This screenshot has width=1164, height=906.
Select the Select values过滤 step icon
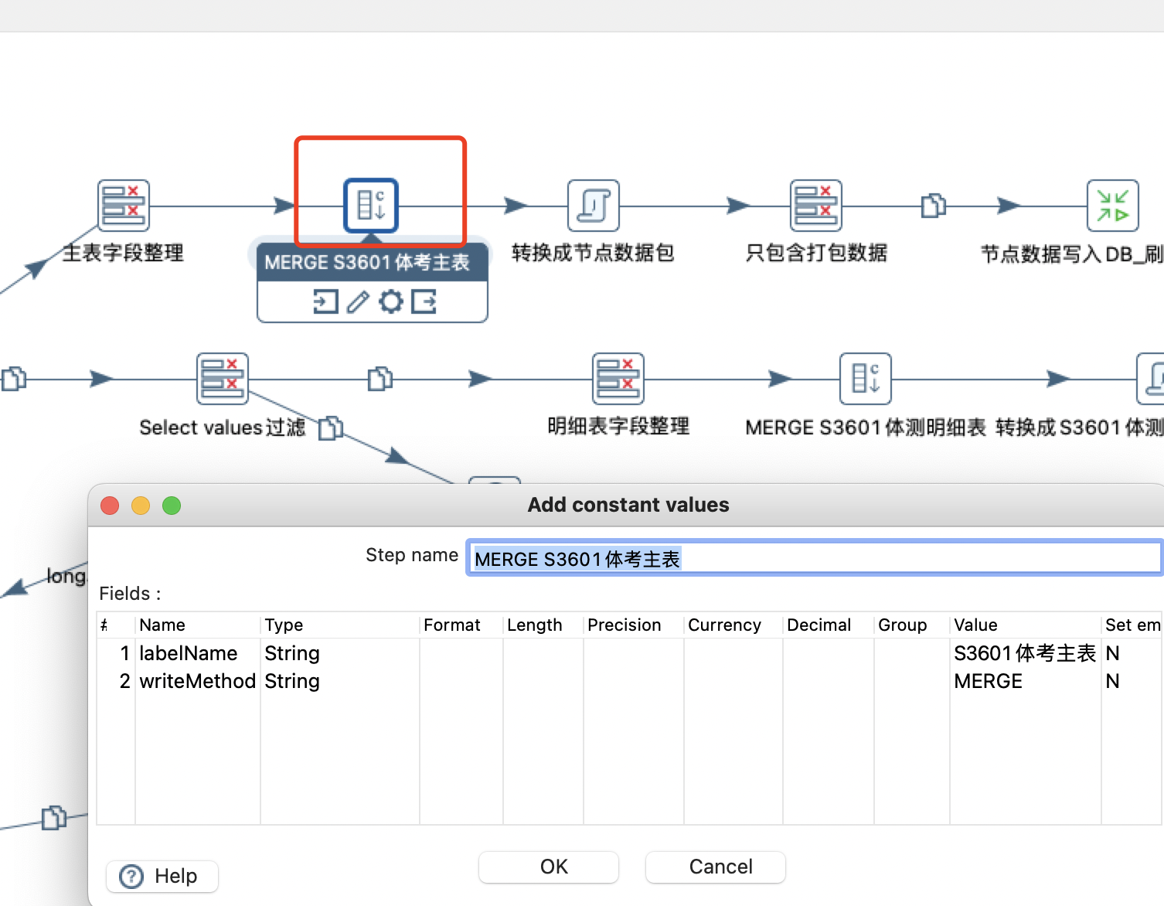pos(223,379)
